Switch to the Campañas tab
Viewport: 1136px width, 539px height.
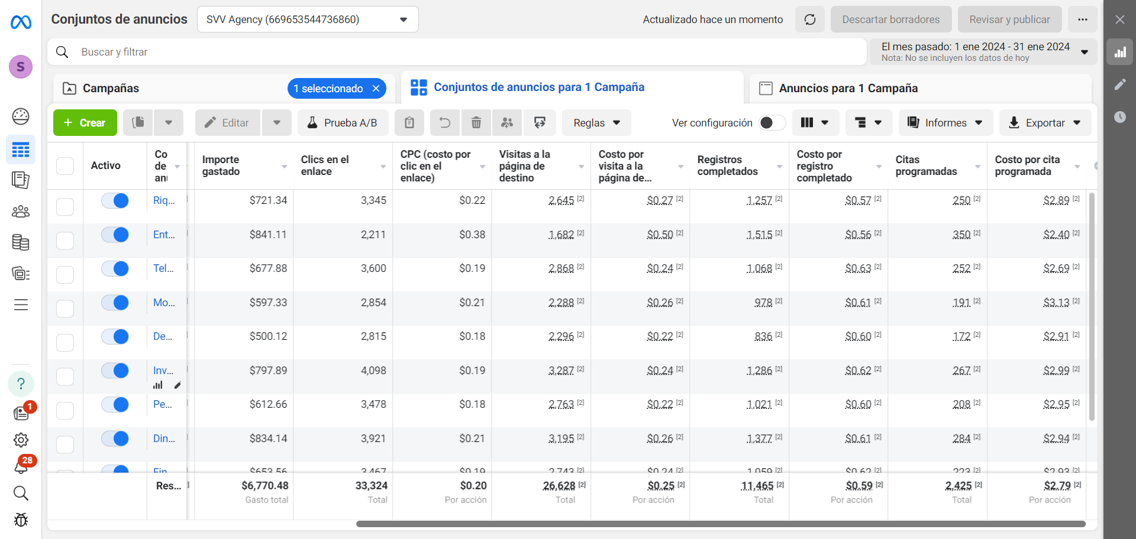click(111, 89)
